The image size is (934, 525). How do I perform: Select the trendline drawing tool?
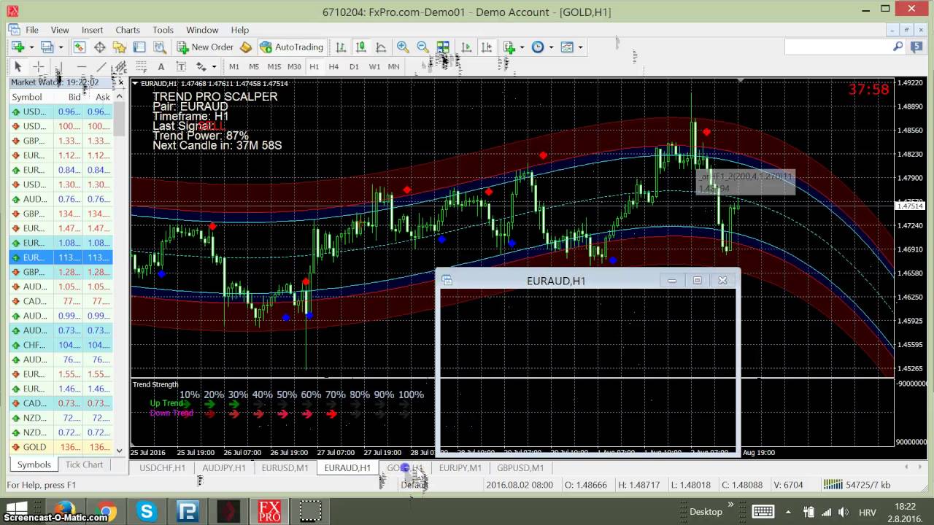click(101, 66)
